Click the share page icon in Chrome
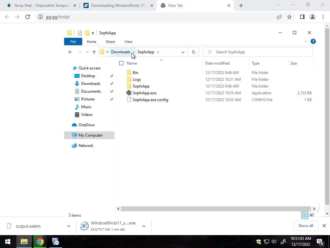This screenshot has width=330, height=248. pyautogui.click(x=279, y=17)
